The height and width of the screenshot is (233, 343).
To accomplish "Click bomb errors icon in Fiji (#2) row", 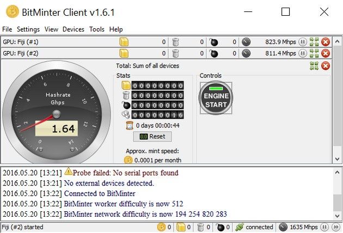I will (x=213, y=53).
